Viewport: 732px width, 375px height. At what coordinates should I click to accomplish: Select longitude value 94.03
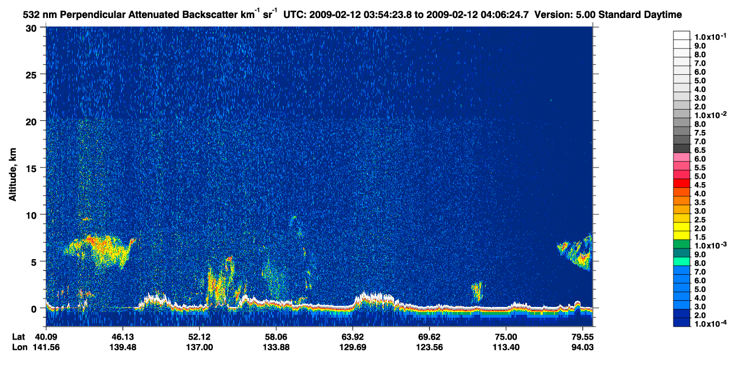click(582, 347)
